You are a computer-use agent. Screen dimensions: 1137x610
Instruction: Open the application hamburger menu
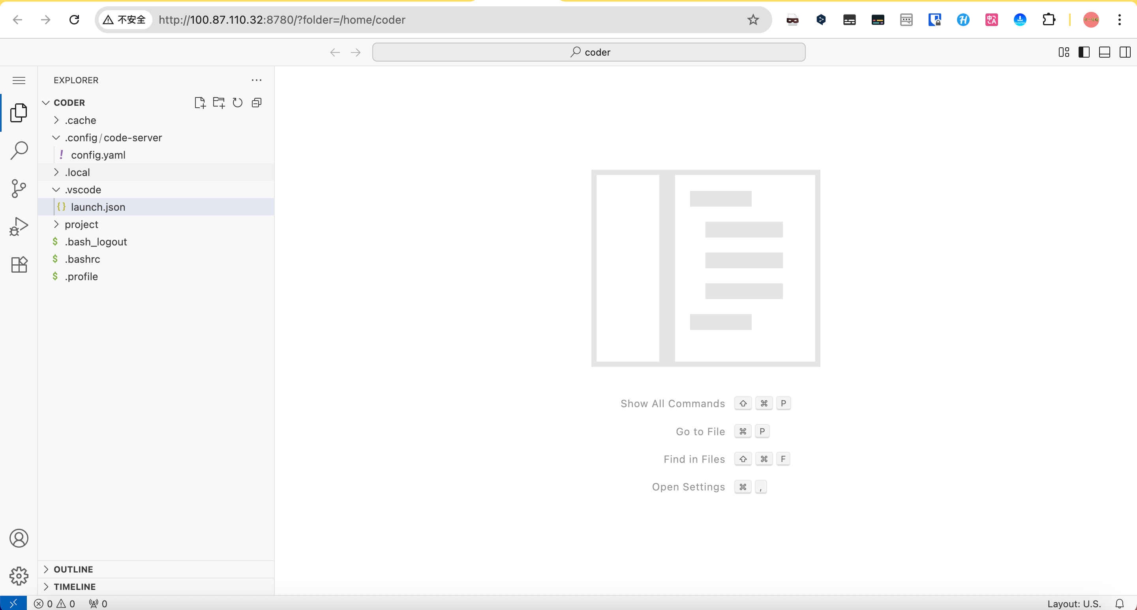pyautogui.click(x=19, y=80)
